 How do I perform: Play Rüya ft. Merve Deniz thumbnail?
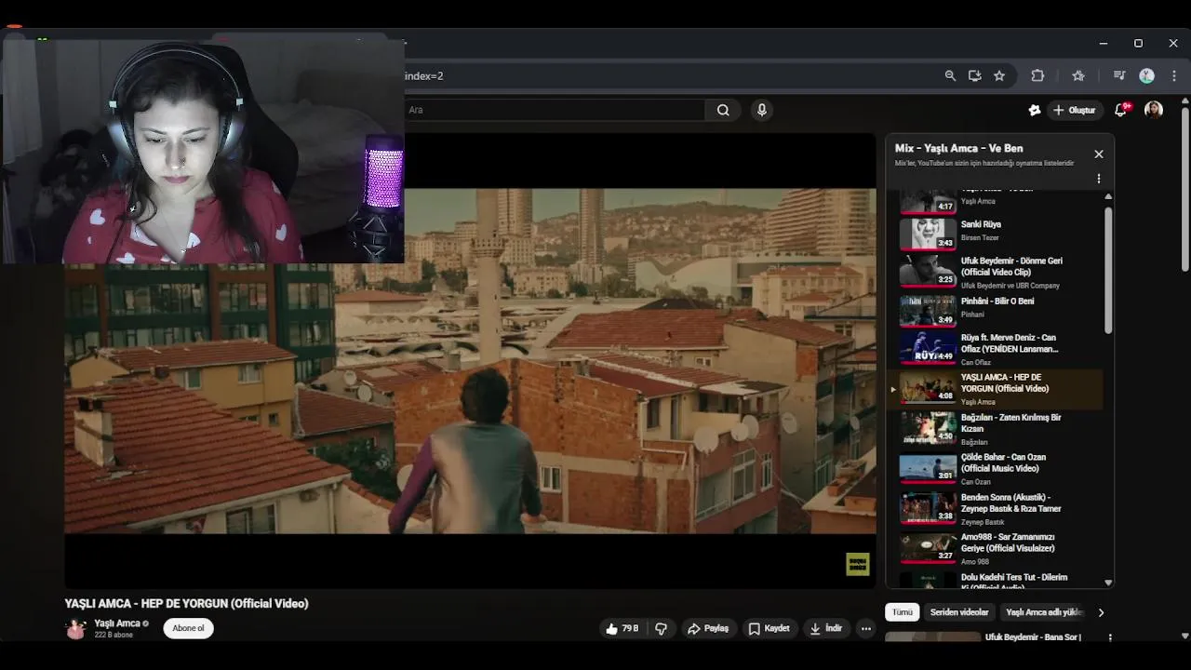(928, 346)
